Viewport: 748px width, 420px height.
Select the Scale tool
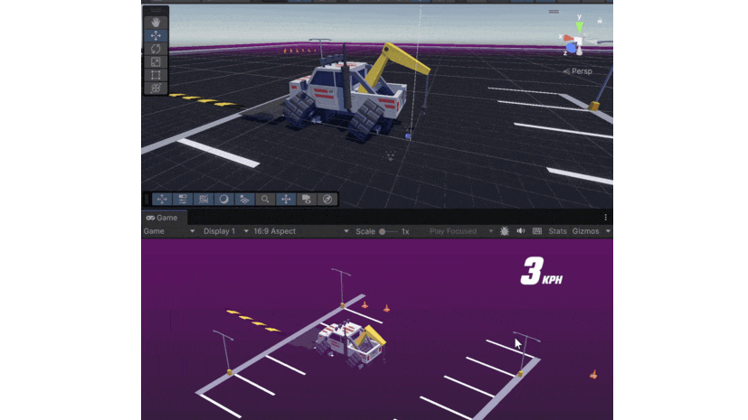click(156, 62)
